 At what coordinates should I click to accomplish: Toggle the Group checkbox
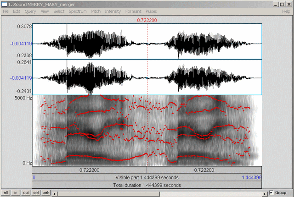point(271,193)
